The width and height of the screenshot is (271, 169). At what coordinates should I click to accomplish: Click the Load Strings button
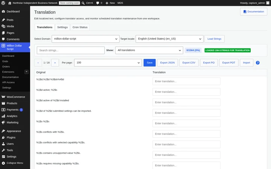tap(214, 39)
